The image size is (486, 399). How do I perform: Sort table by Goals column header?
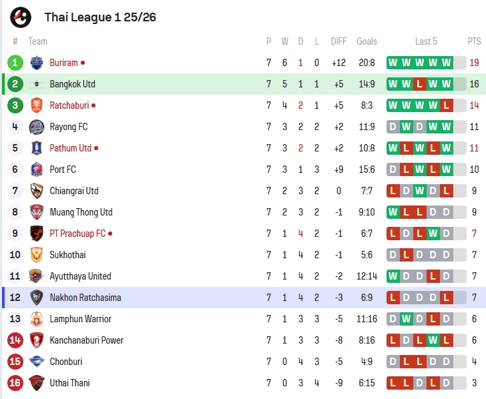click(x=367, y=41)
